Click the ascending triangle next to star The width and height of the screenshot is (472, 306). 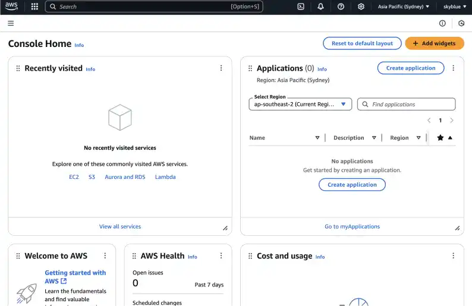click(450, 137)
